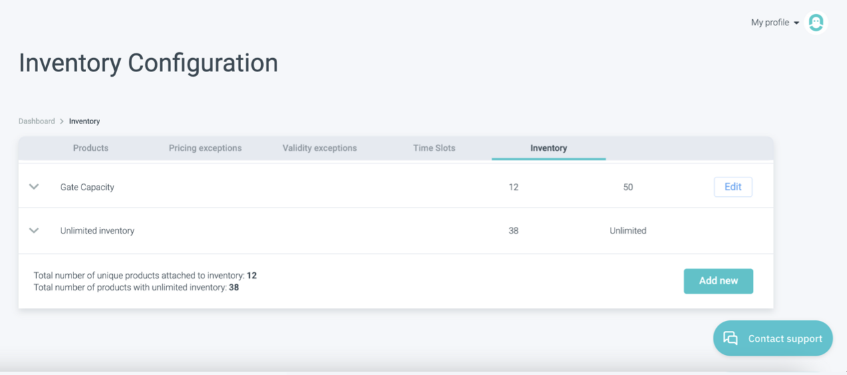
Task: Open the Pricing exceptions tab
Action: 205,148
